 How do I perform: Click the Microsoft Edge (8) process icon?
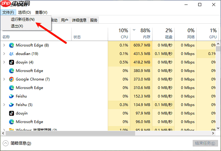click(11, 45)
